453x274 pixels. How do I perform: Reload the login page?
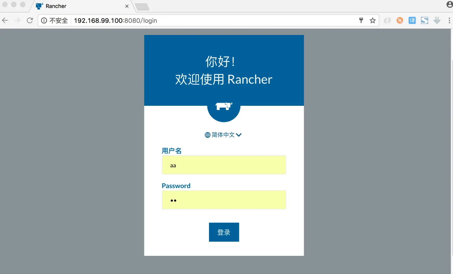pyautogui.click(x=30, y=20)
